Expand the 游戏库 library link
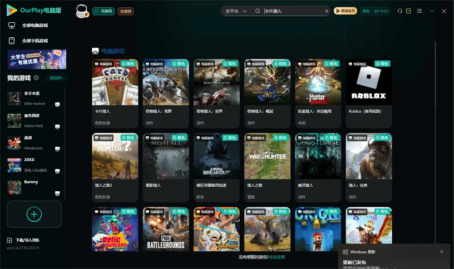The height and width of the screenshot is (269, 454). click(56, 78)
